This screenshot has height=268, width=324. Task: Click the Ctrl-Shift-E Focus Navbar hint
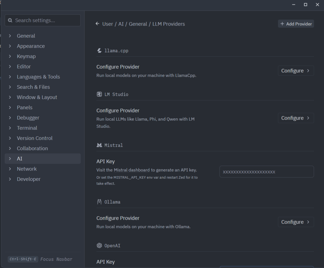click(x=41, y=259)
